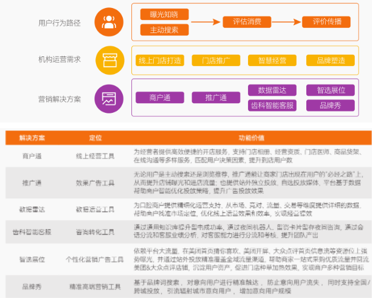372x298 pixels.
Task: Select the 主动搜索 box
Action: (x=164, y=30)
